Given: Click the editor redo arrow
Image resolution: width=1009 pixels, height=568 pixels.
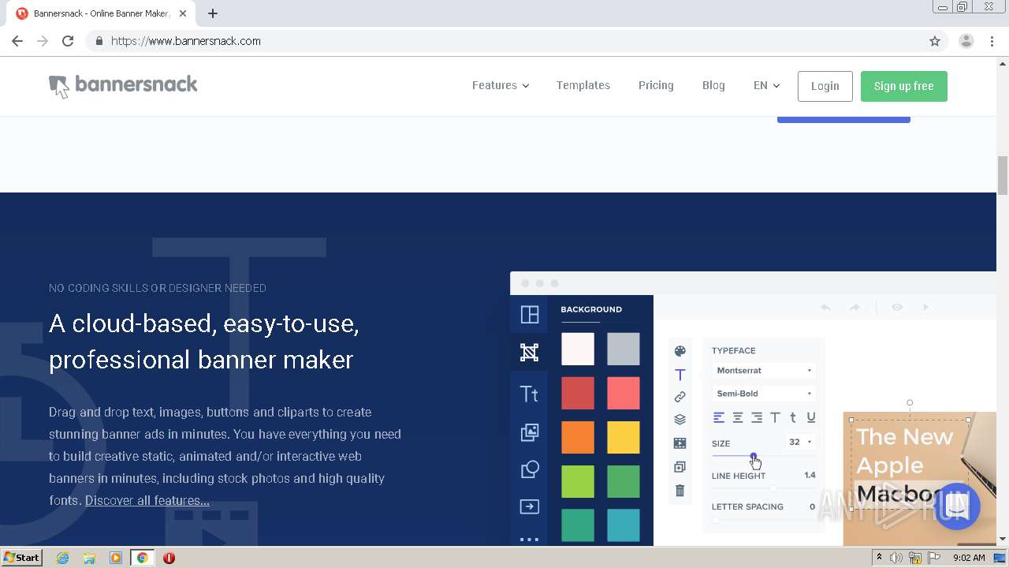Looking at the screenshot, I should pyautogui.click(x=854, y=308).
